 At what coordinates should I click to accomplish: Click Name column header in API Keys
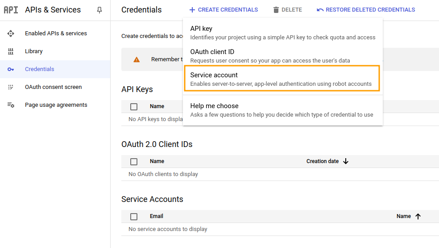coord(157,106)
